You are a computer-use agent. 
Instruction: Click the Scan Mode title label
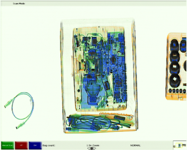click(x=19, y=4)
